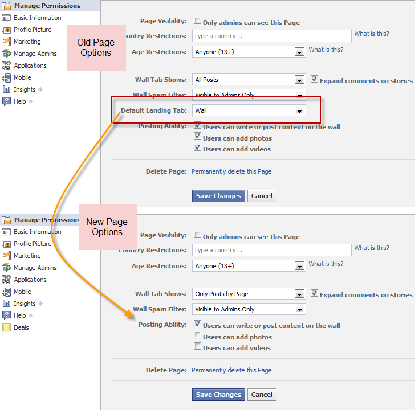Click Save Changes in new page options
The height and width of the screenshot is (410, 415).
[219, 395]
